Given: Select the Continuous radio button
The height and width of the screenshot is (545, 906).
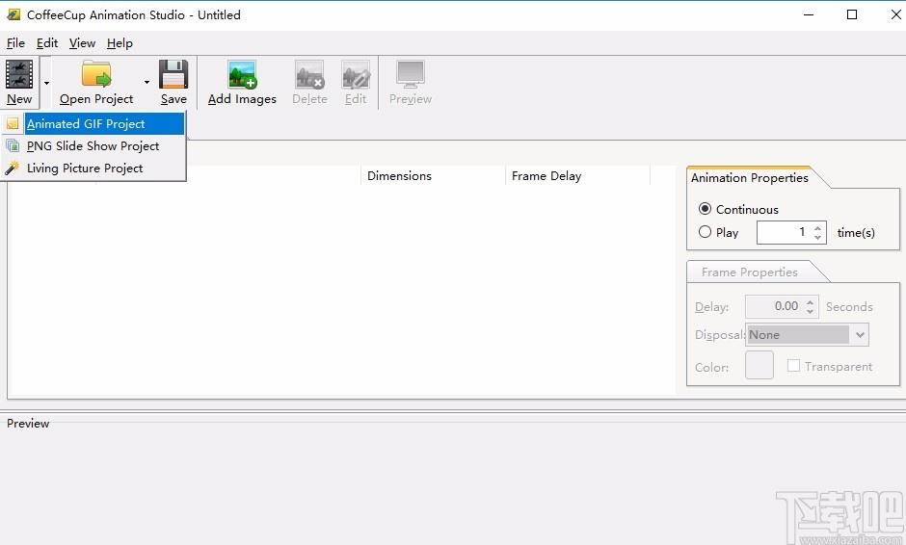Looking at the screenshot, I should pyautogui.click(x=705, y=208).
